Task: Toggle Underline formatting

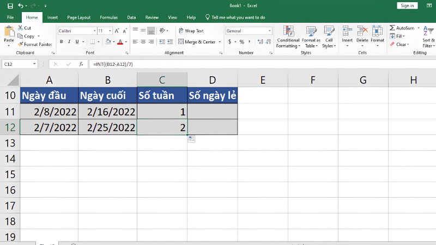Action: 77,42
